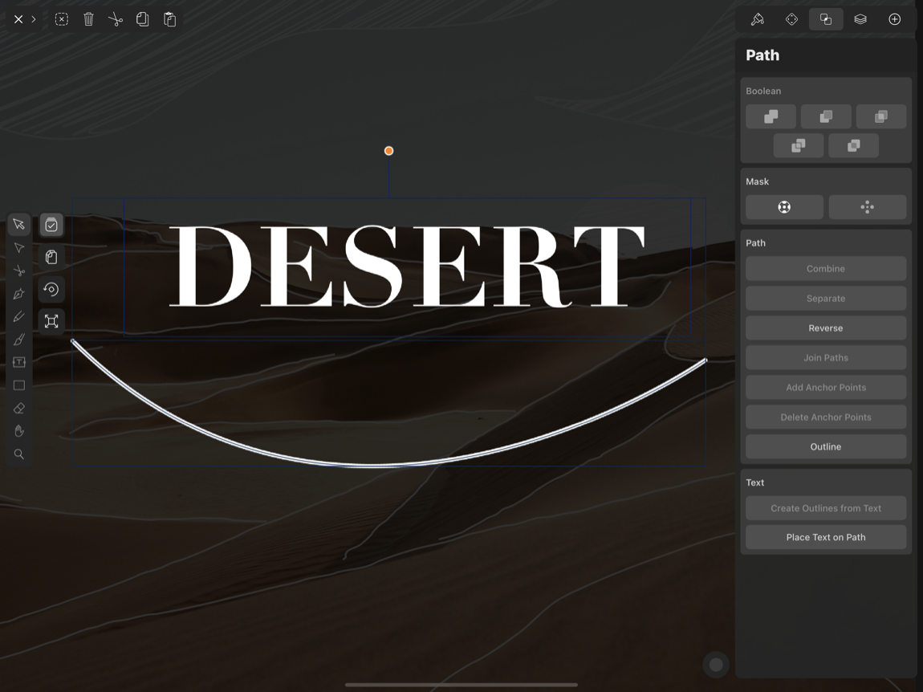Click the Unmask button with the dots icon
Screen dimensions: 923x692
867,206
